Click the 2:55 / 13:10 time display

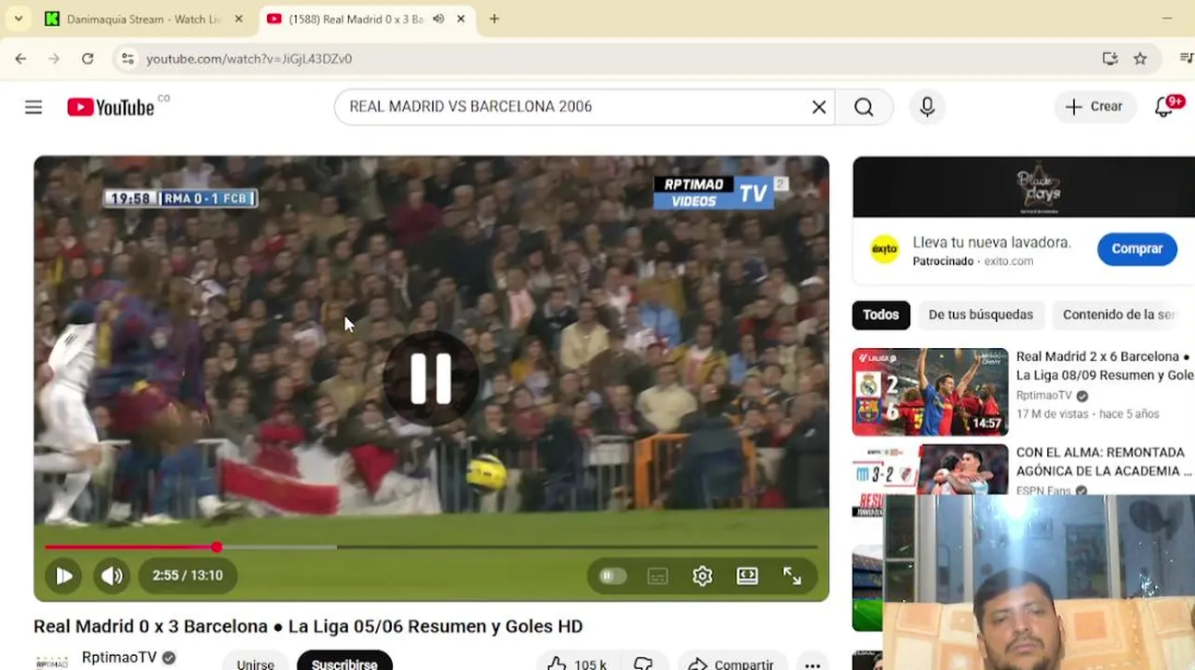click(x=188, y=576)
